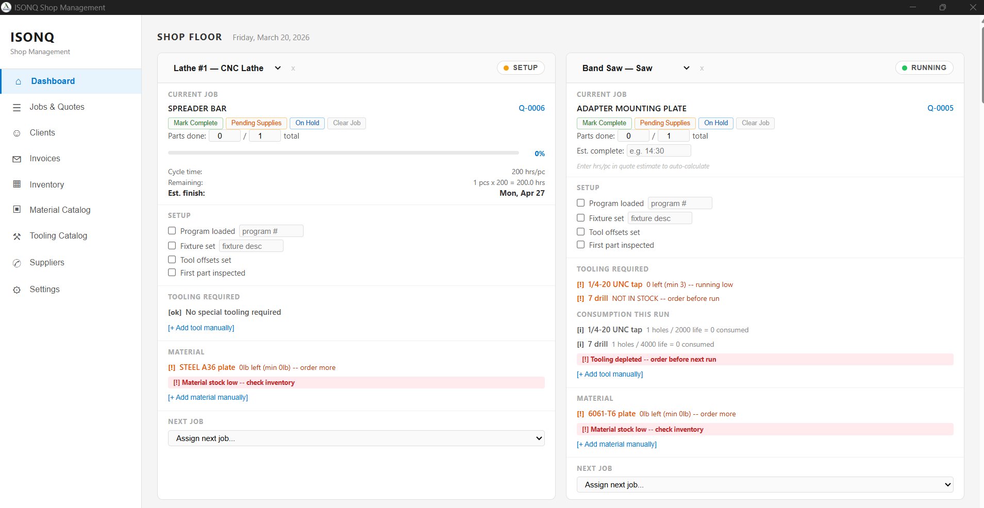Image resolution: width=984 pixels, height=508 pixels.
Task: Mark SPREADER BAR job complete
Action: 195,123
